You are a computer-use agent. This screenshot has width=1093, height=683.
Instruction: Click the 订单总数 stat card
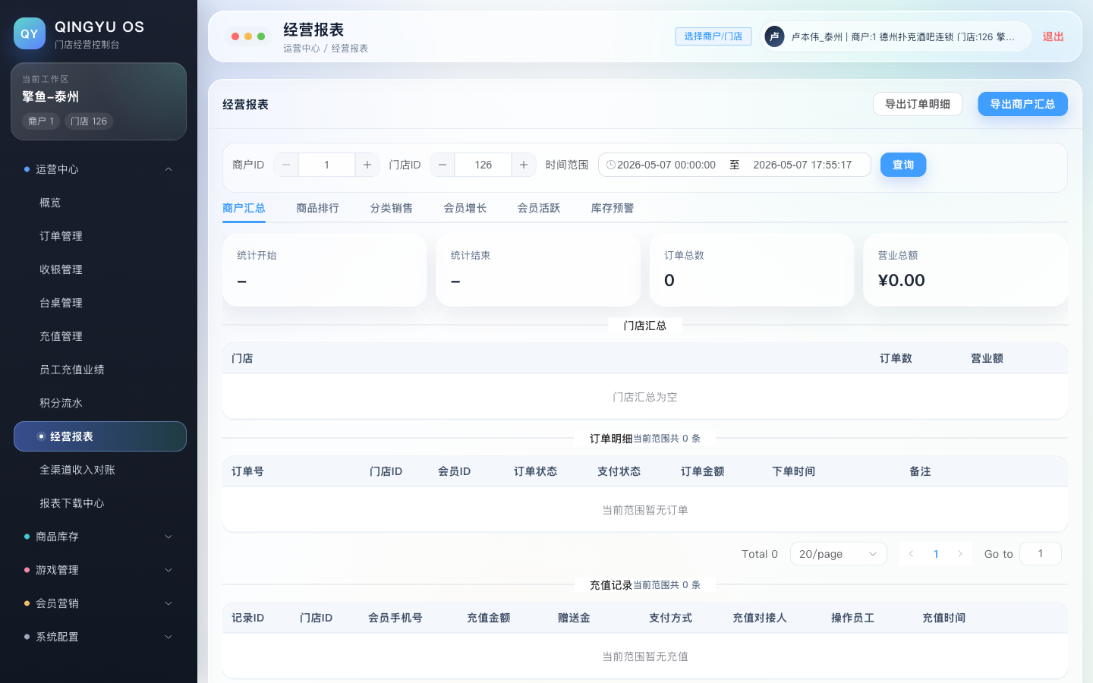pos(752,270)
